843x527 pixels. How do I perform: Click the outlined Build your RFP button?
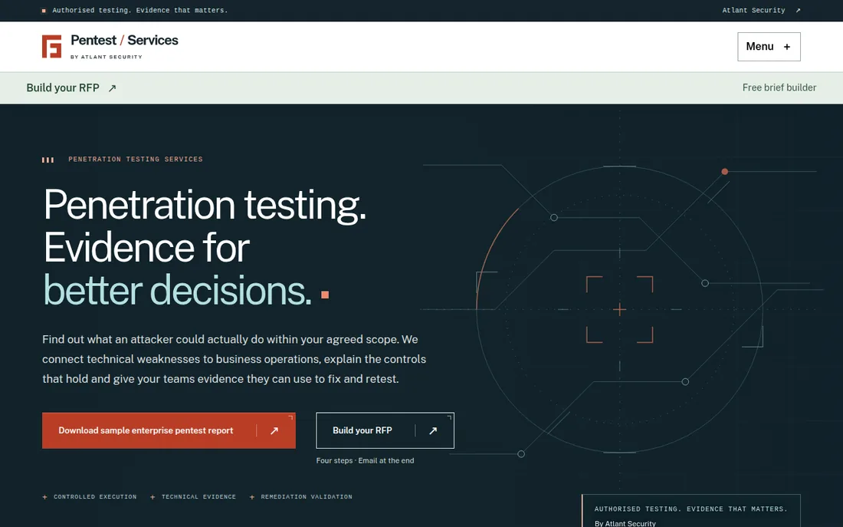coord(385,430)
